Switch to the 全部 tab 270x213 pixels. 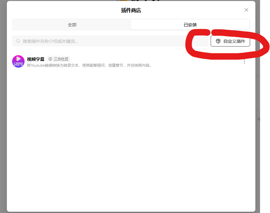(72, 25)
